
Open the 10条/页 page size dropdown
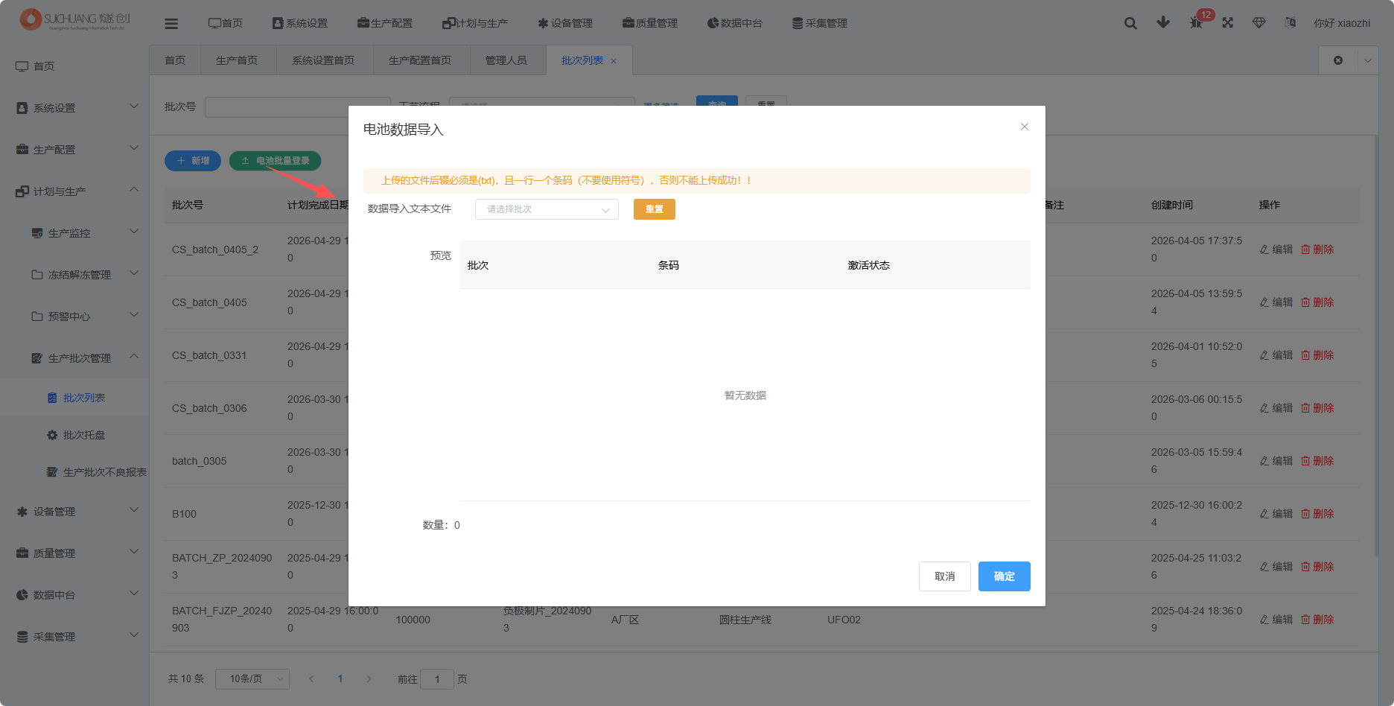(252, 678)
